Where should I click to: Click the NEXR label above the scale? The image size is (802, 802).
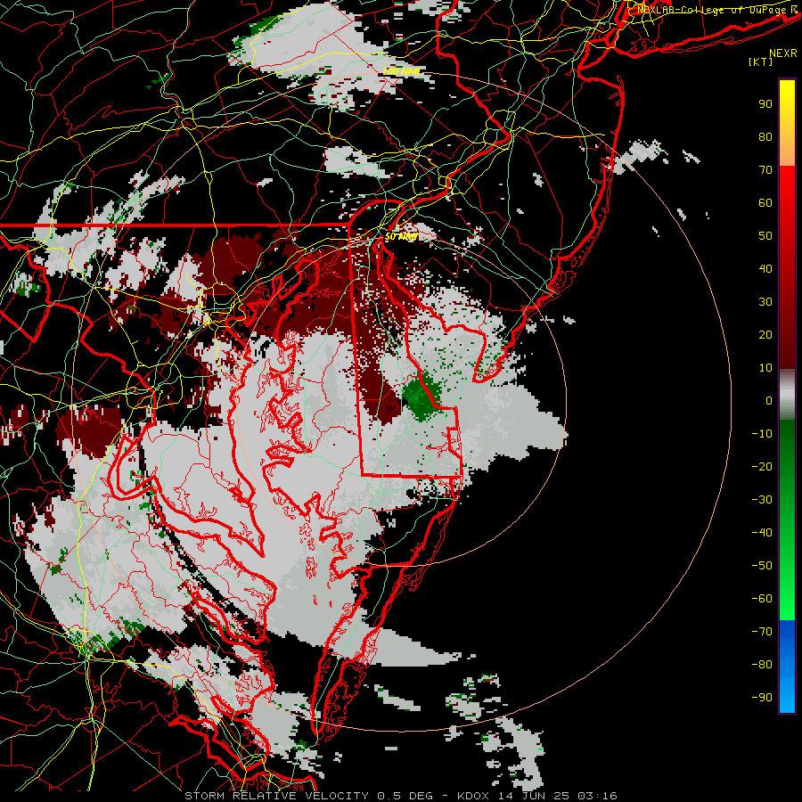tap(783, 53)
